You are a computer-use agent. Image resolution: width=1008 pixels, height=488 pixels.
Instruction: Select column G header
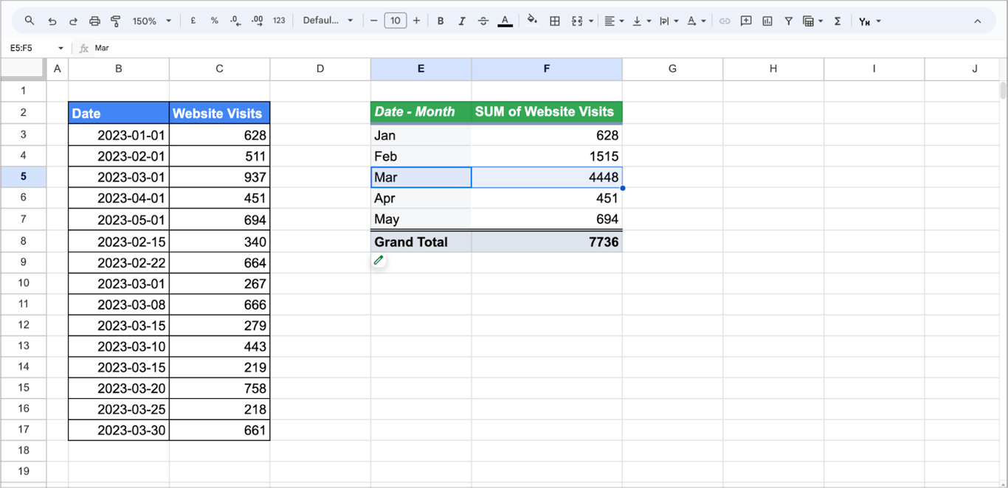pos(672,69)
